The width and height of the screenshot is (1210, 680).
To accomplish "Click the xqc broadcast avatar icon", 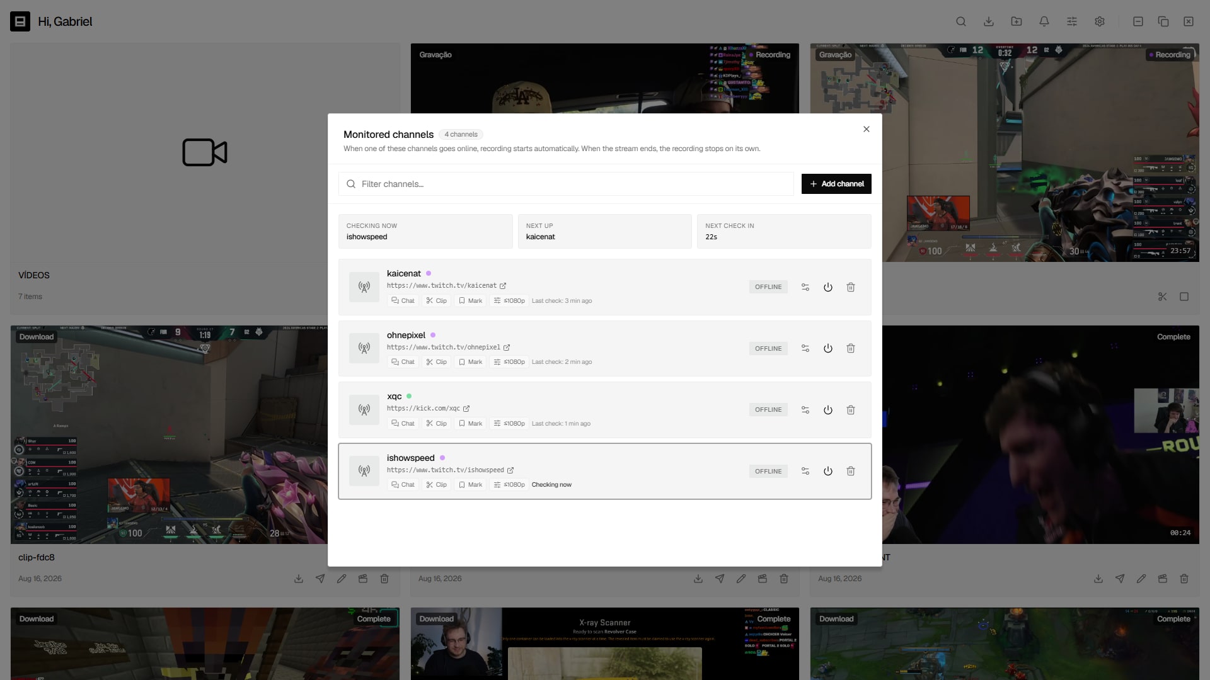I will [x=364, y=410].
